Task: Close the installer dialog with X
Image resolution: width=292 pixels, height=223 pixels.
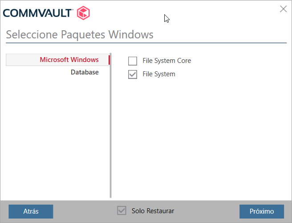Action: pos(283,9)
